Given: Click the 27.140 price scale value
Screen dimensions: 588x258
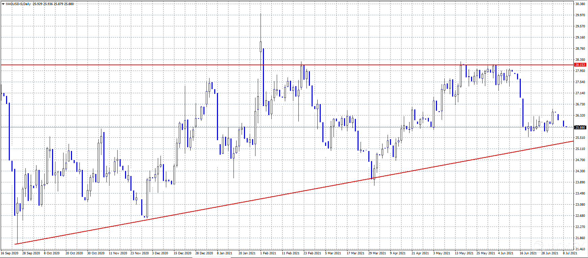Looking at the screenshot, I should [580, 93].
